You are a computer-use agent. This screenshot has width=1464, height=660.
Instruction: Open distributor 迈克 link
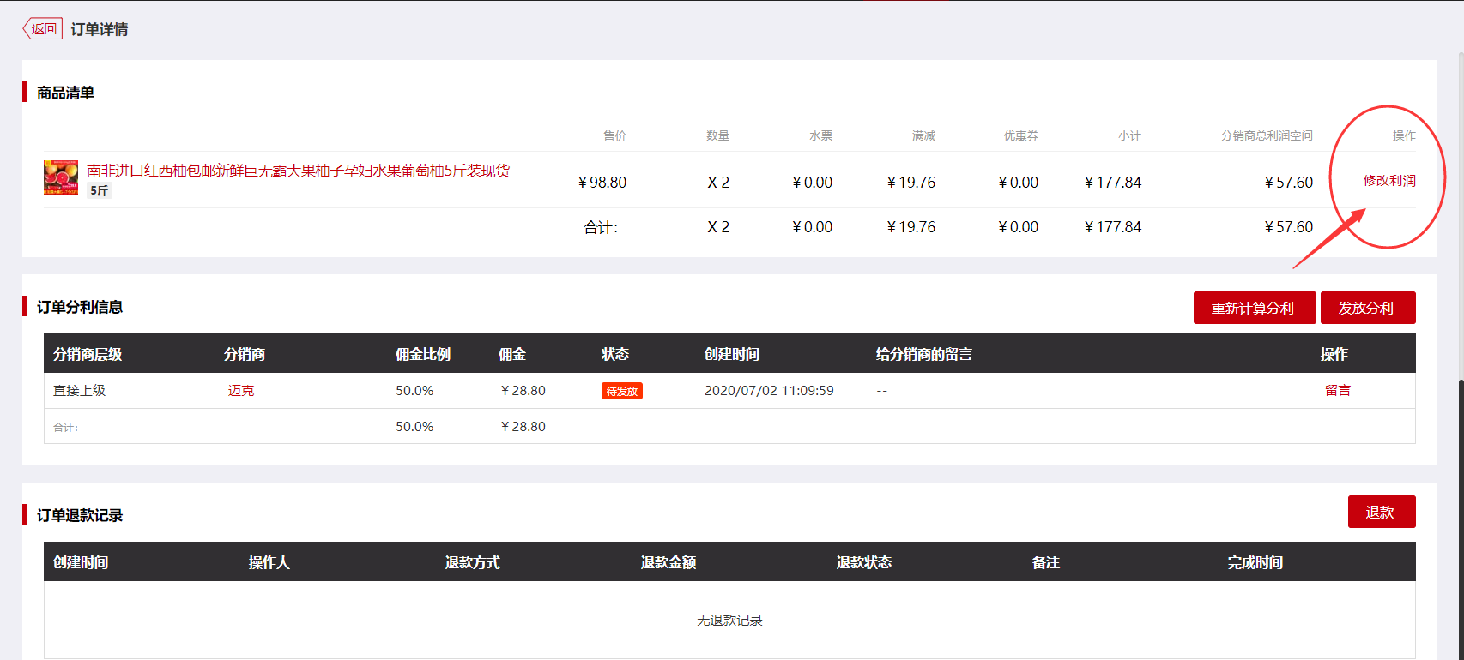point(241,391)
